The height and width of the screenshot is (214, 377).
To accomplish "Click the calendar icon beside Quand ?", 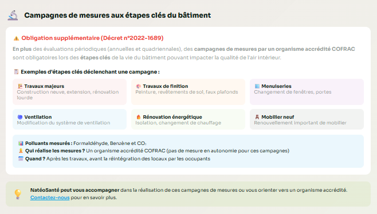I will click(21, 159).
